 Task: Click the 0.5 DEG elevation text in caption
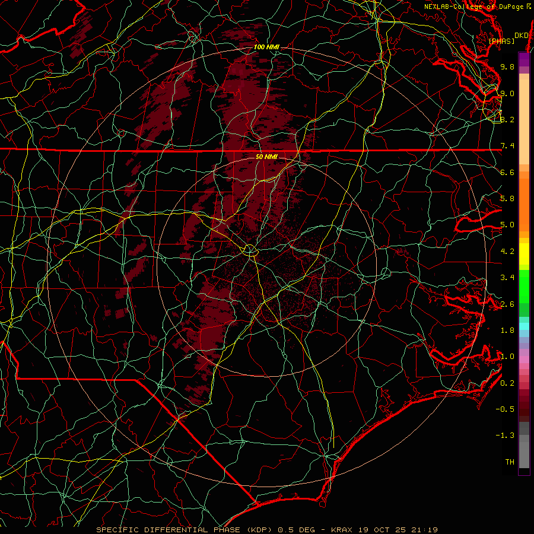297,530
